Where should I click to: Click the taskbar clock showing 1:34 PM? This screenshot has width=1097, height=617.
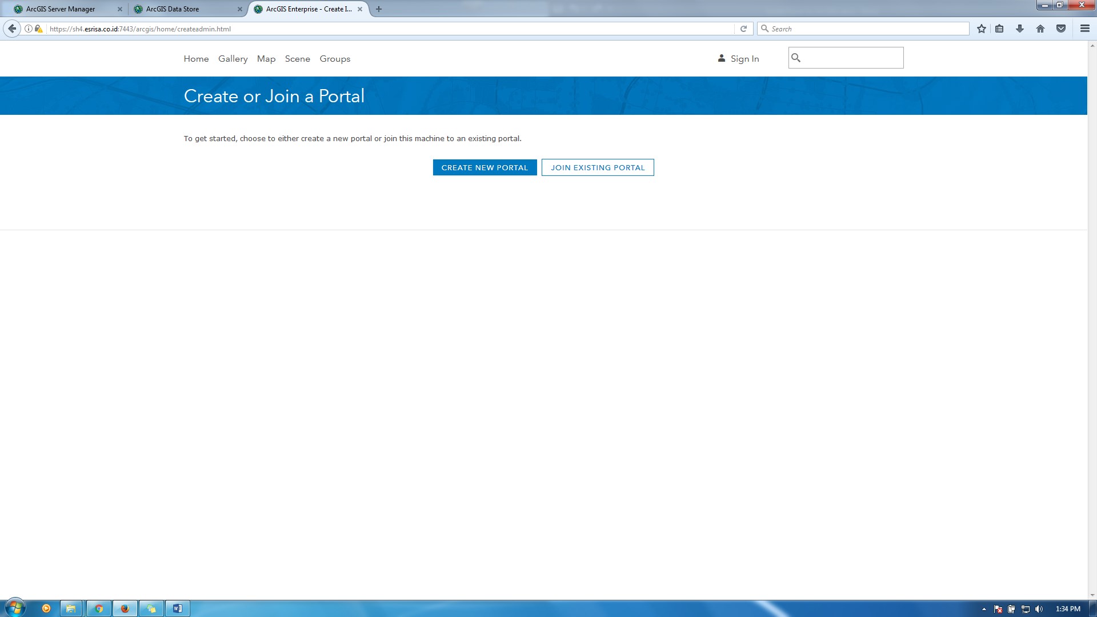pyautogui.click(x=1068, y=609)
